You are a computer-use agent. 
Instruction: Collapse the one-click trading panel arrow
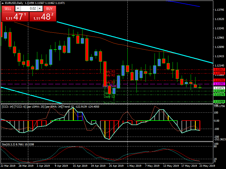coord(3,3)
